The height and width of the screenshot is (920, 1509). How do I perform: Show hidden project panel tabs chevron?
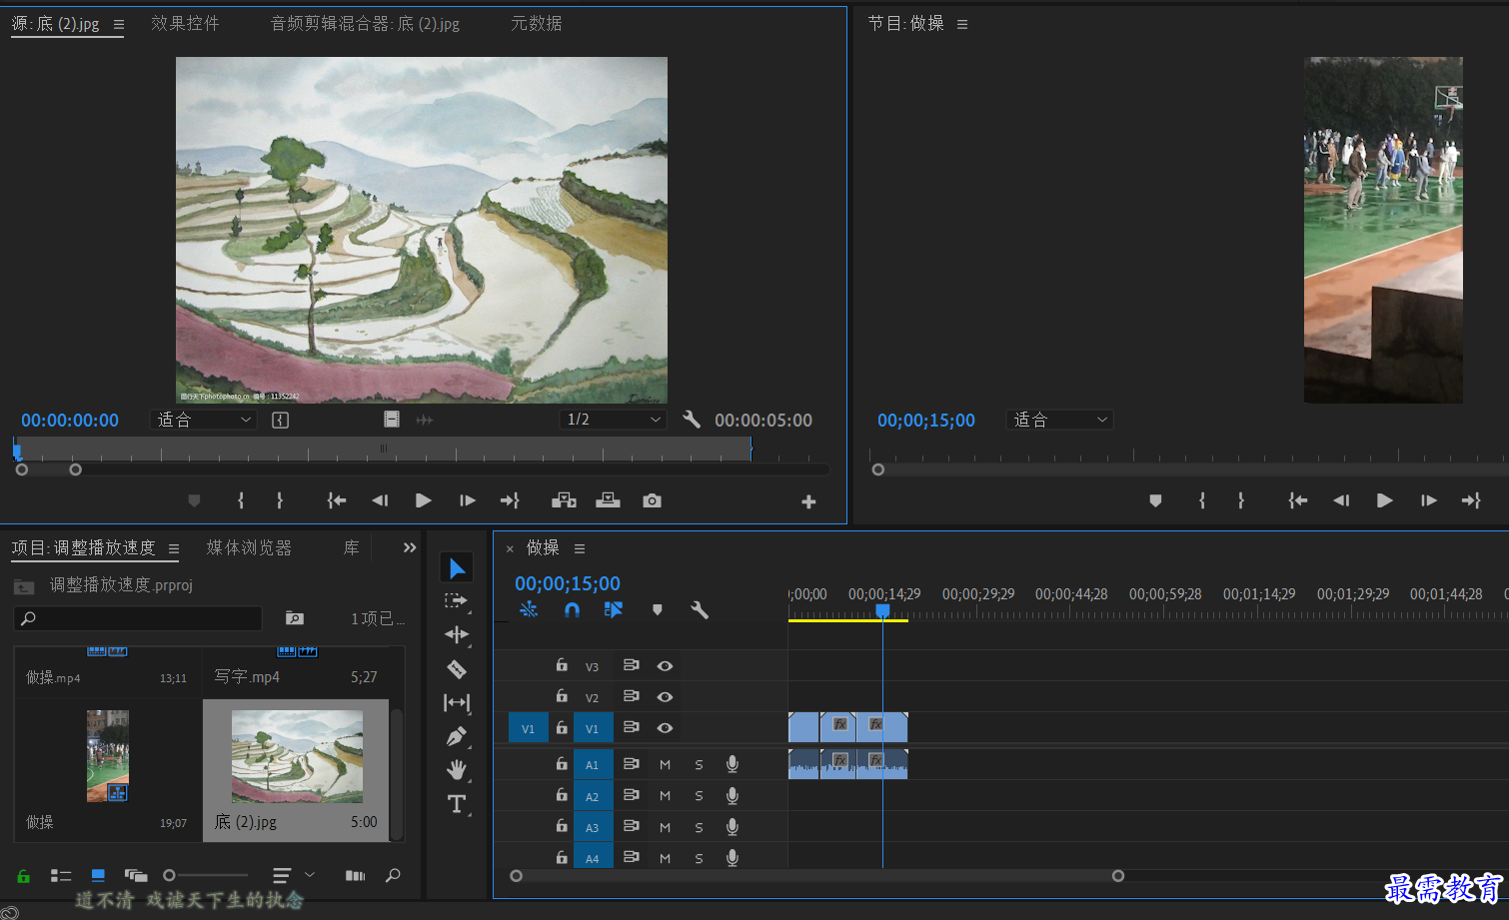point(410,547)
